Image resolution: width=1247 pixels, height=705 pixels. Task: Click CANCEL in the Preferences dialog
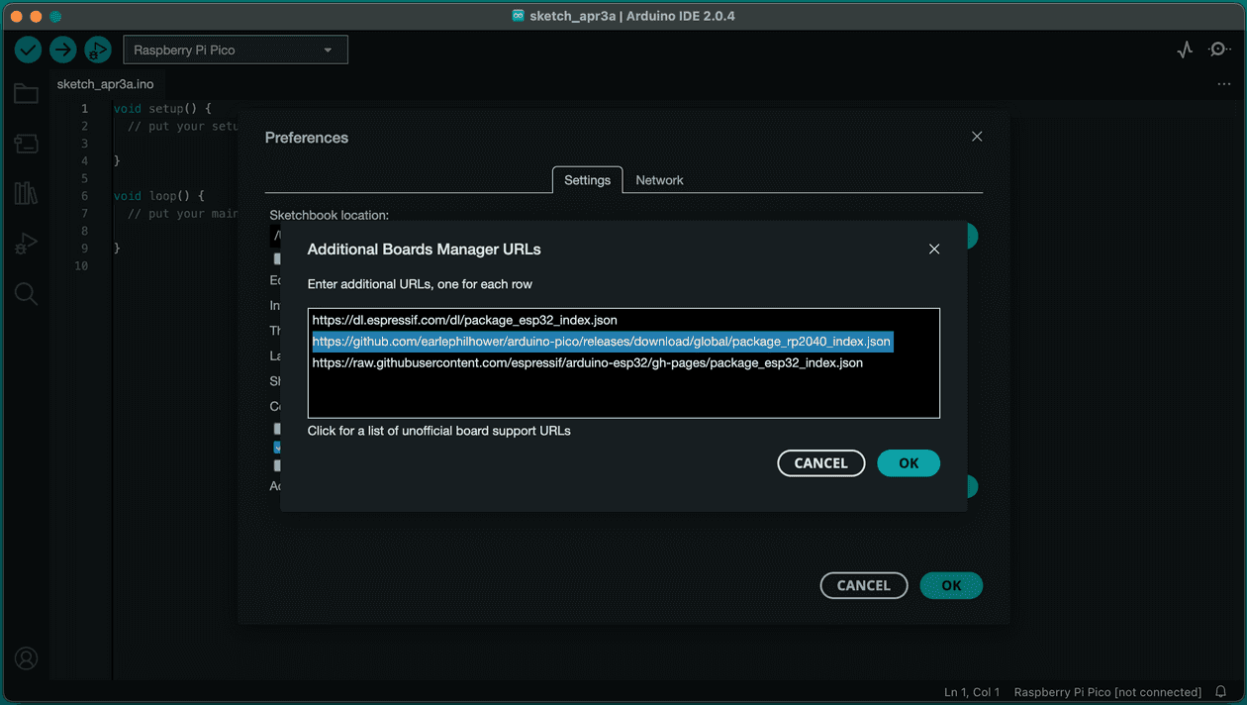(864, 585)
